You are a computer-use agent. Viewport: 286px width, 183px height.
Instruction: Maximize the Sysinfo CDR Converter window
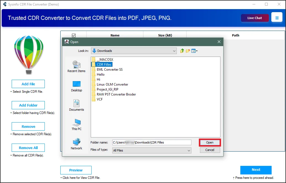pyautogui.click(x=266, y=4)
